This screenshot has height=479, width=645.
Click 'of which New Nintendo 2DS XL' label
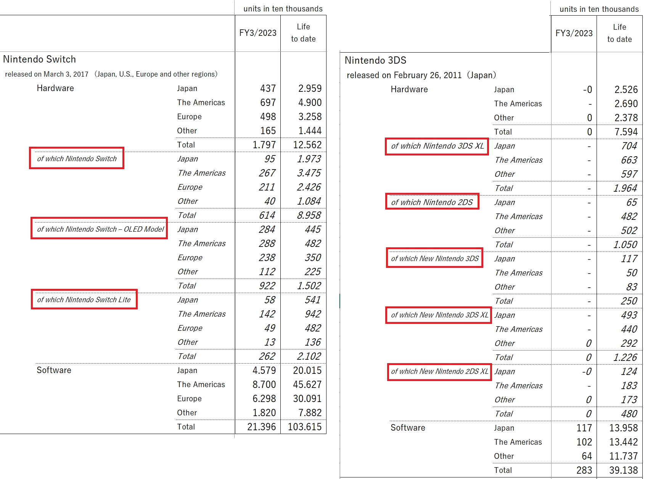[439, 372]
